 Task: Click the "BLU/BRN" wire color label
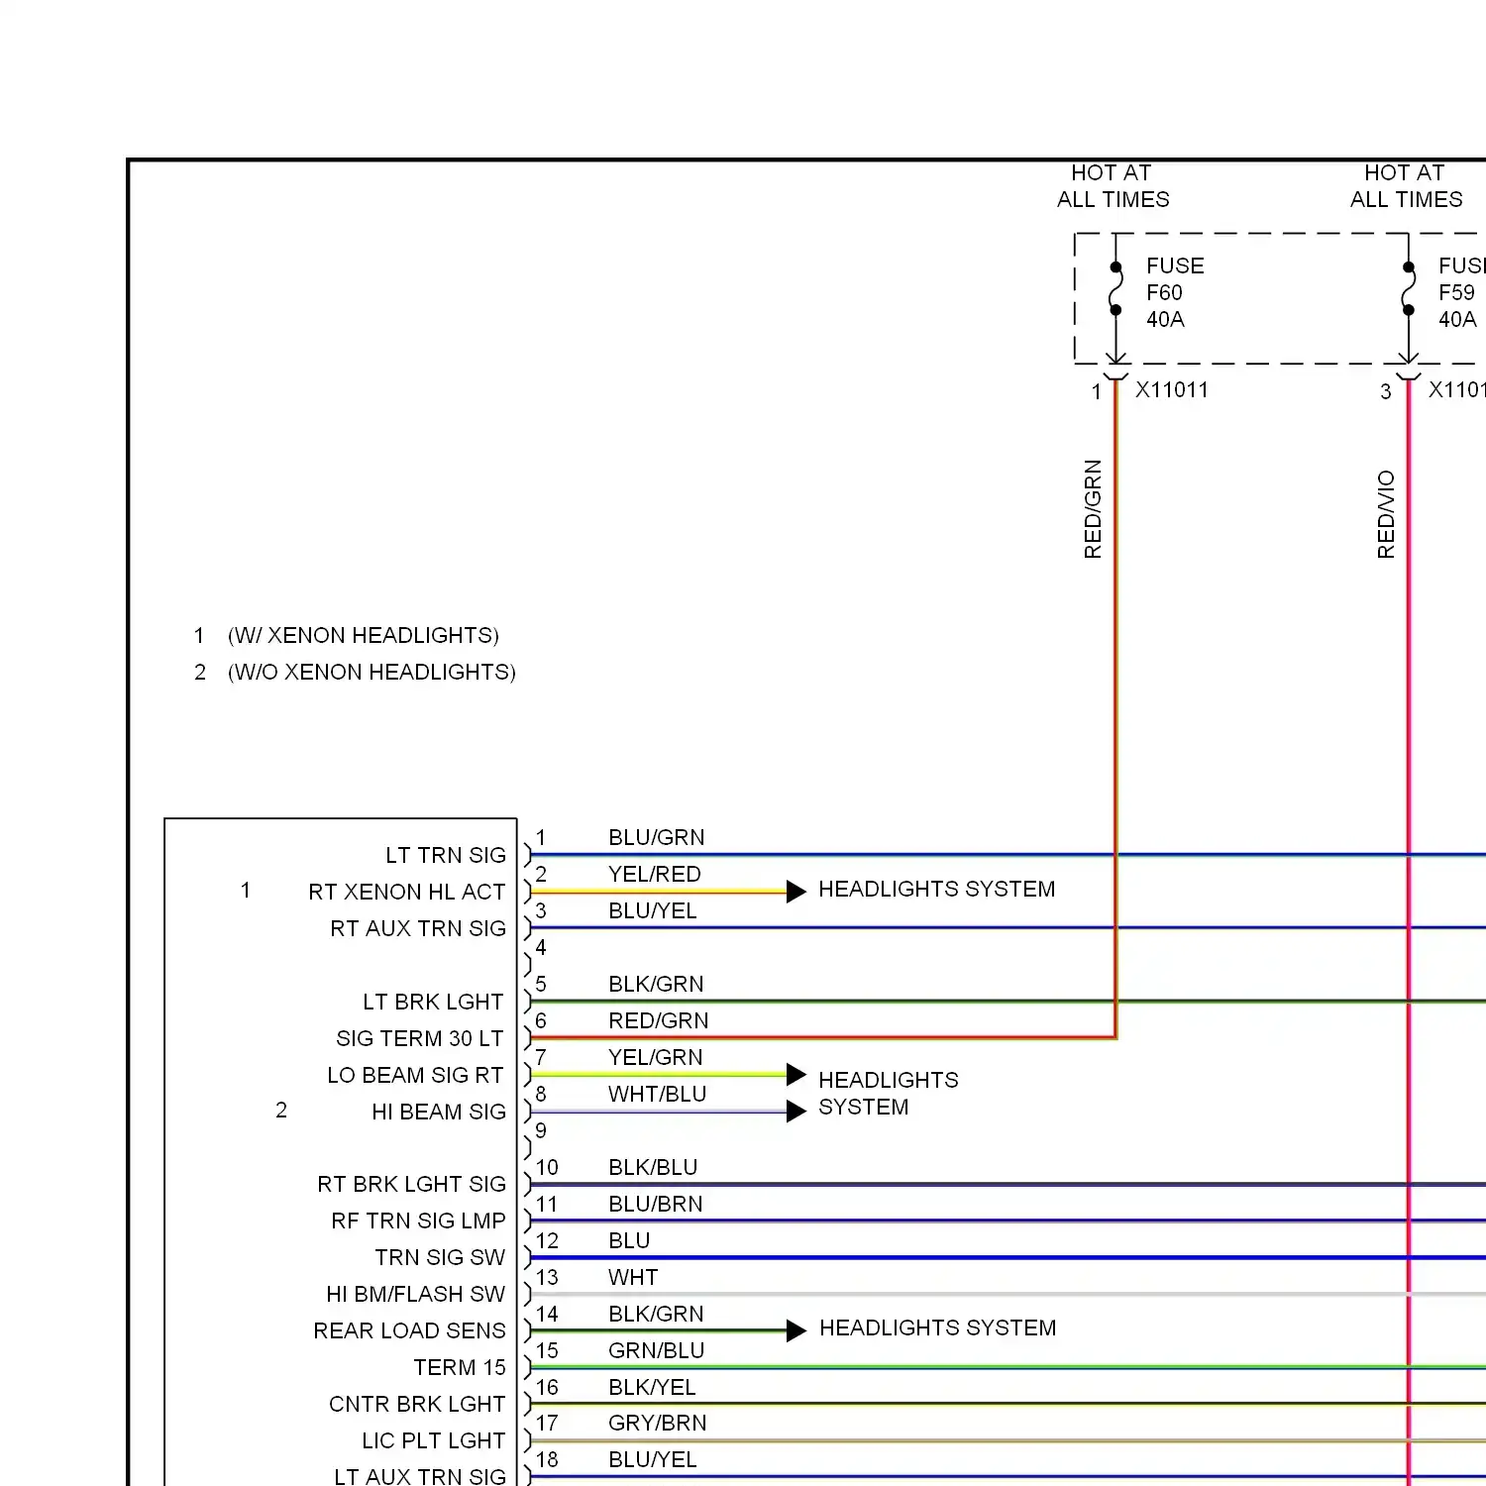pyautogui.click(x=656, y=1204)
